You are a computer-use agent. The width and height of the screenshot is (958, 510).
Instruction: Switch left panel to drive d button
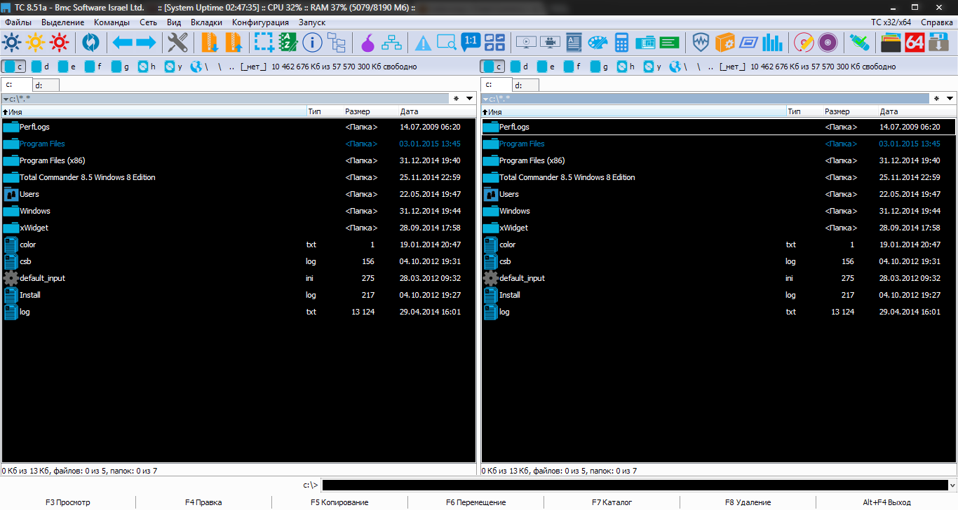click(41, 67)
